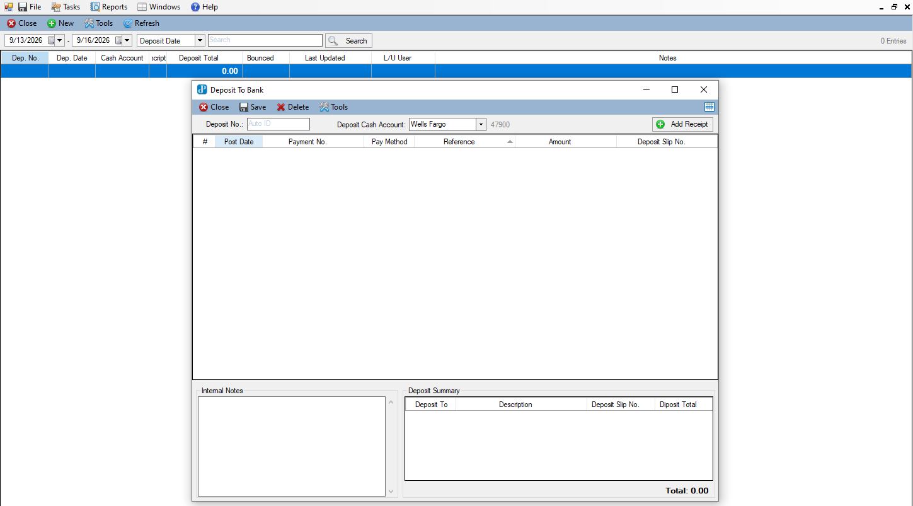Sort by Deposit Total column header
913x506 pixels.
pos(204,58)
